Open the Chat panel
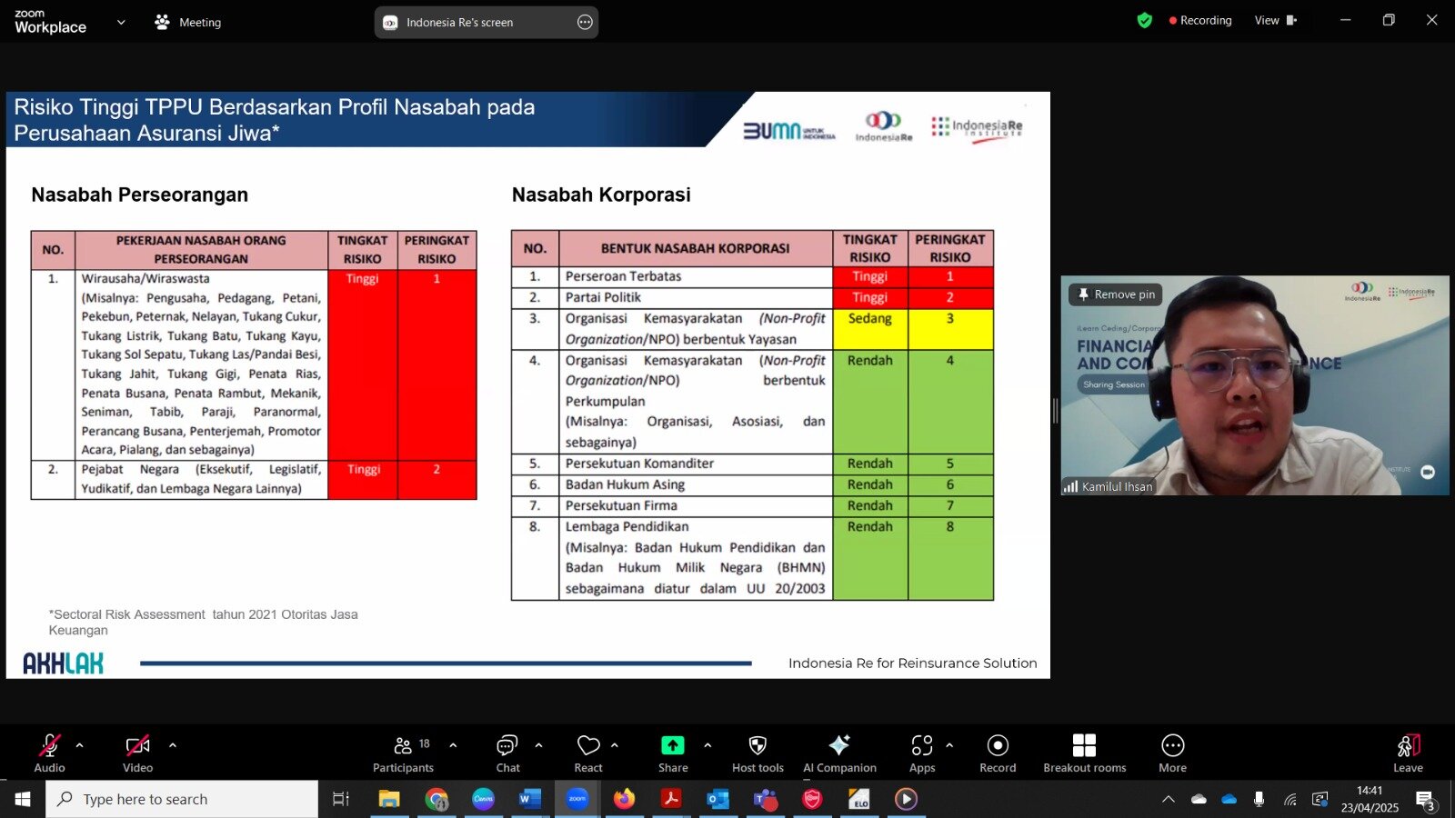The height and width of the screenshot is (818, 1455). 507,753
